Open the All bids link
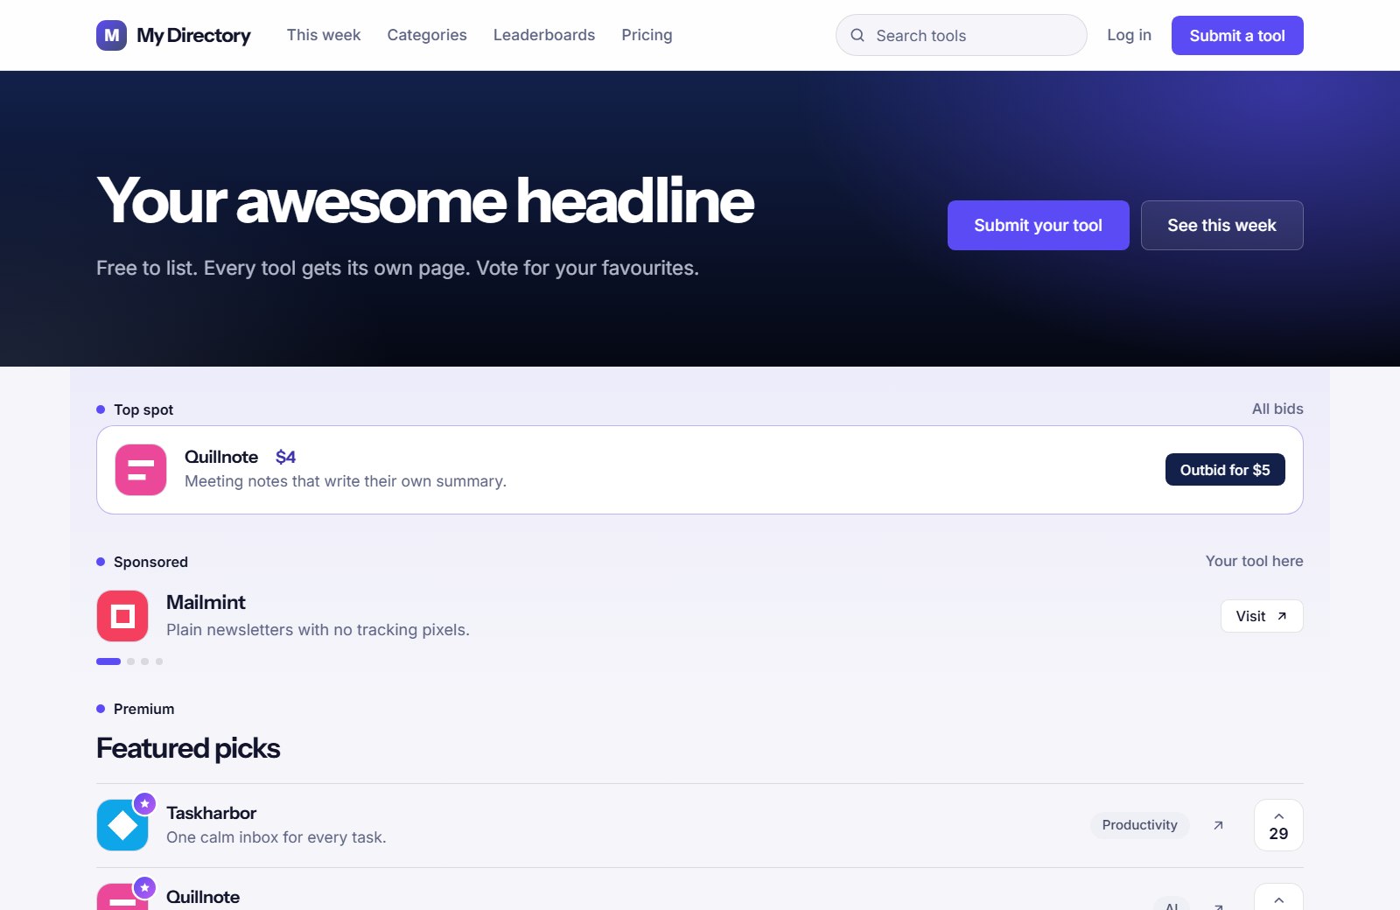The image size is (1400, 910). pyautogui.click(x=1277, y=409)
